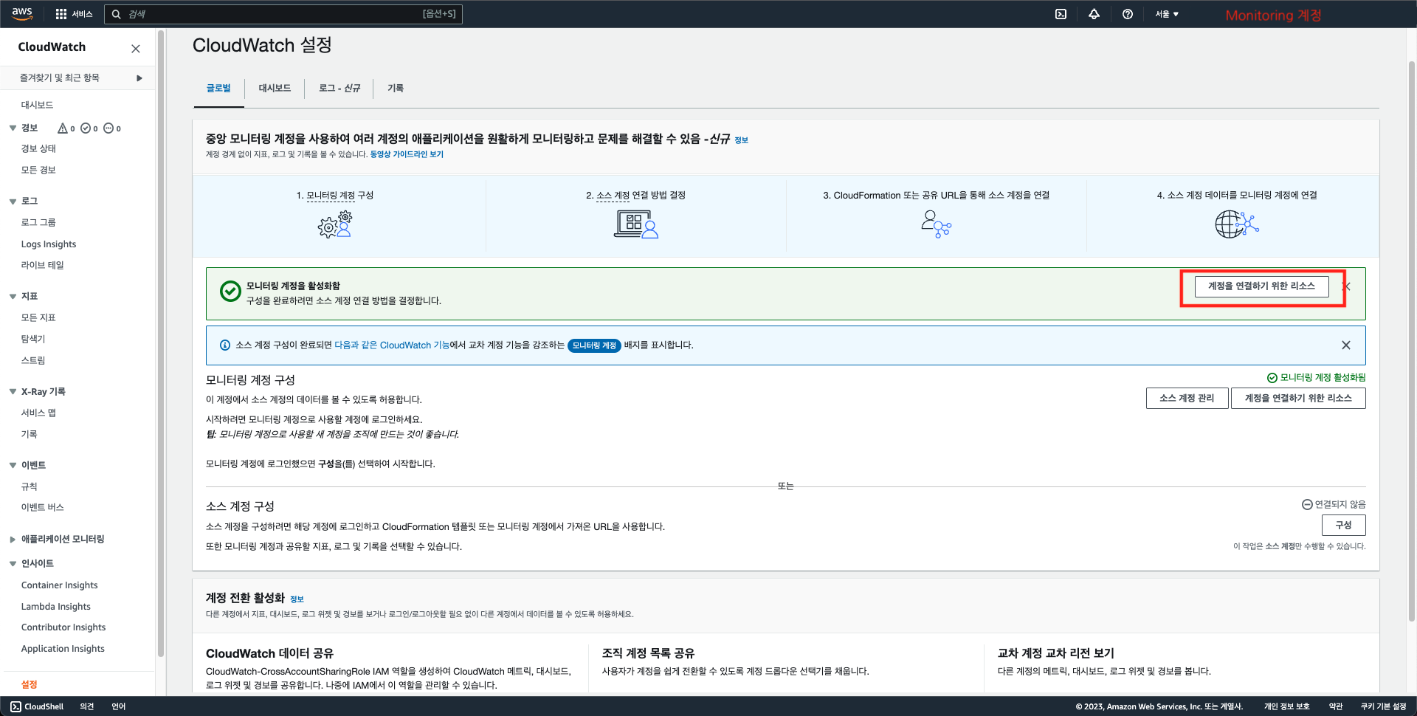
Task: Open the help menu icon
Action: pos(1128,13)
